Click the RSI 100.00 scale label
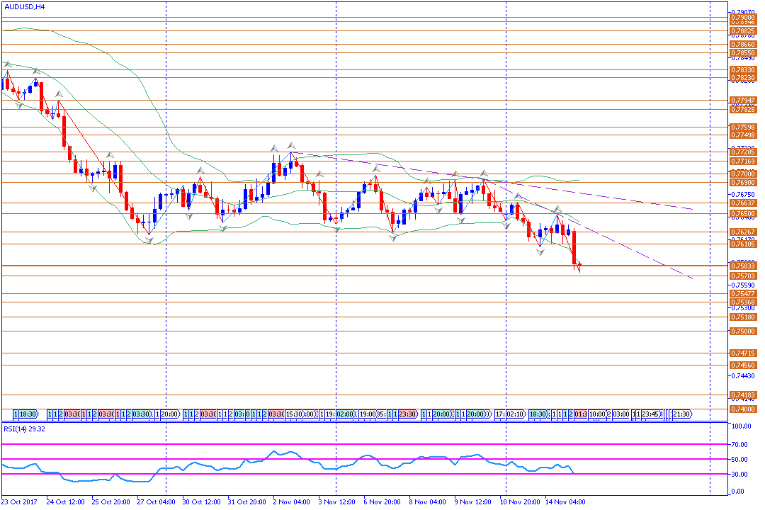 (741, 426)
